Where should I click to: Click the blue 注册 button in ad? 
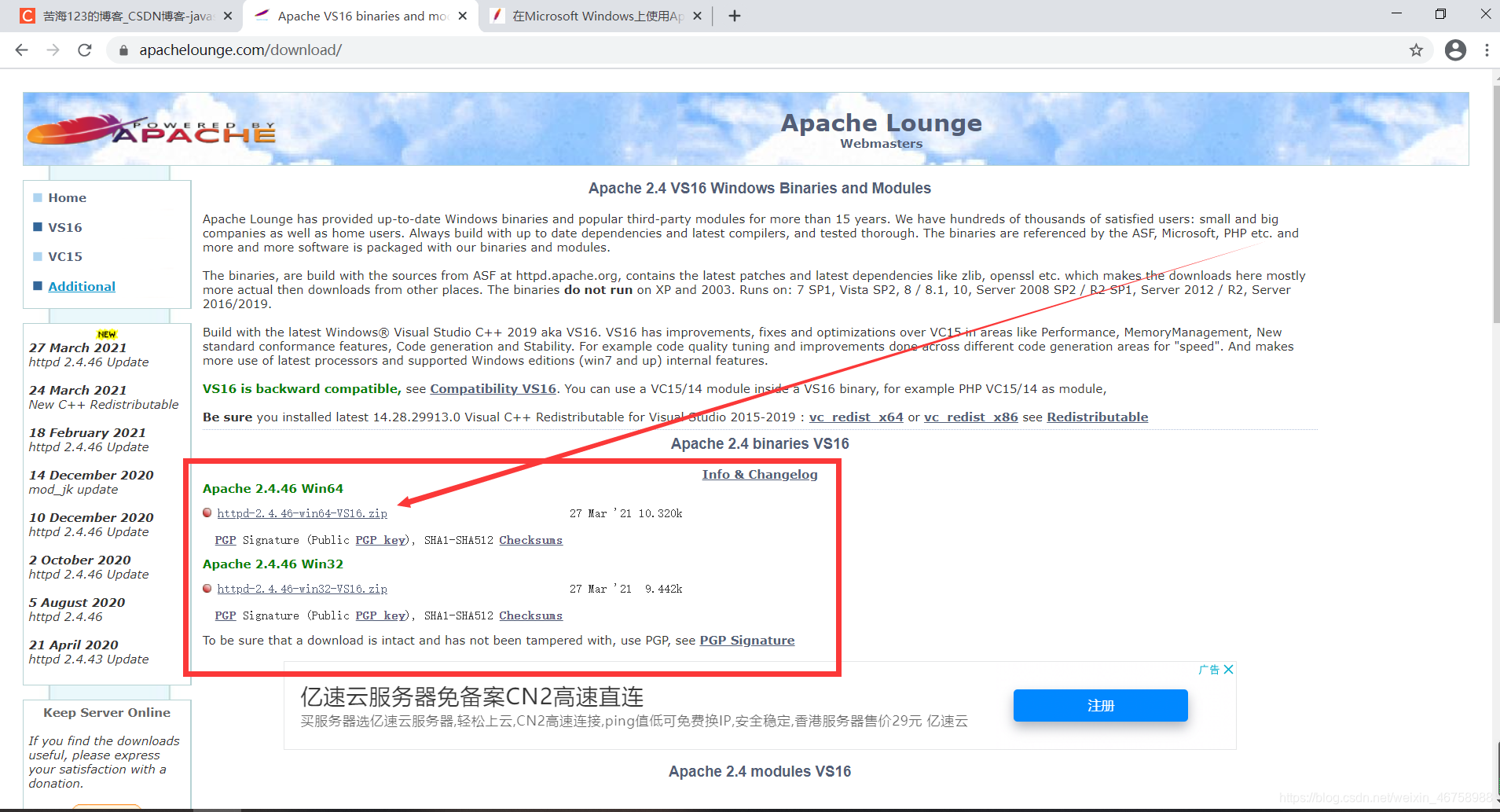tap(1100, 705)
